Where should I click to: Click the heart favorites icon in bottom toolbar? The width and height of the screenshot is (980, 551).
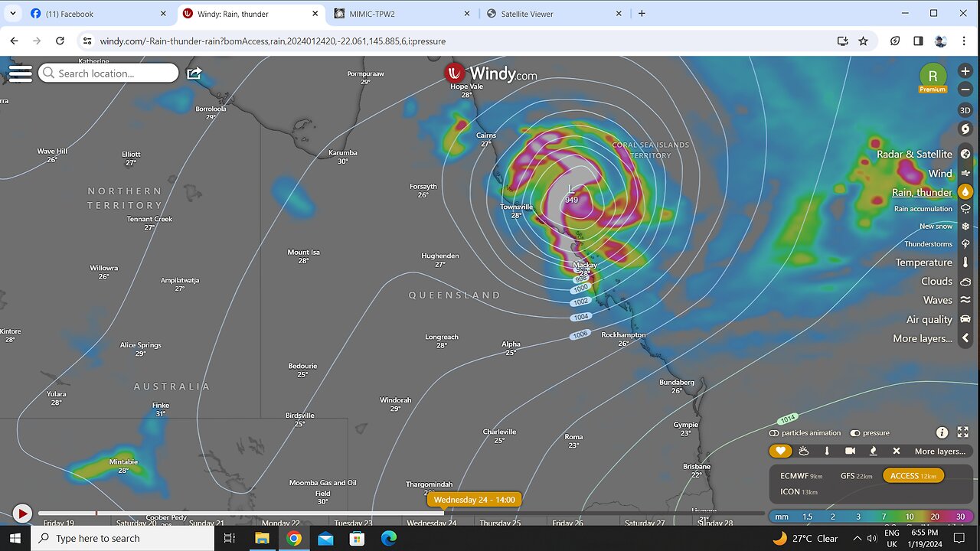[x=780, y=451]
